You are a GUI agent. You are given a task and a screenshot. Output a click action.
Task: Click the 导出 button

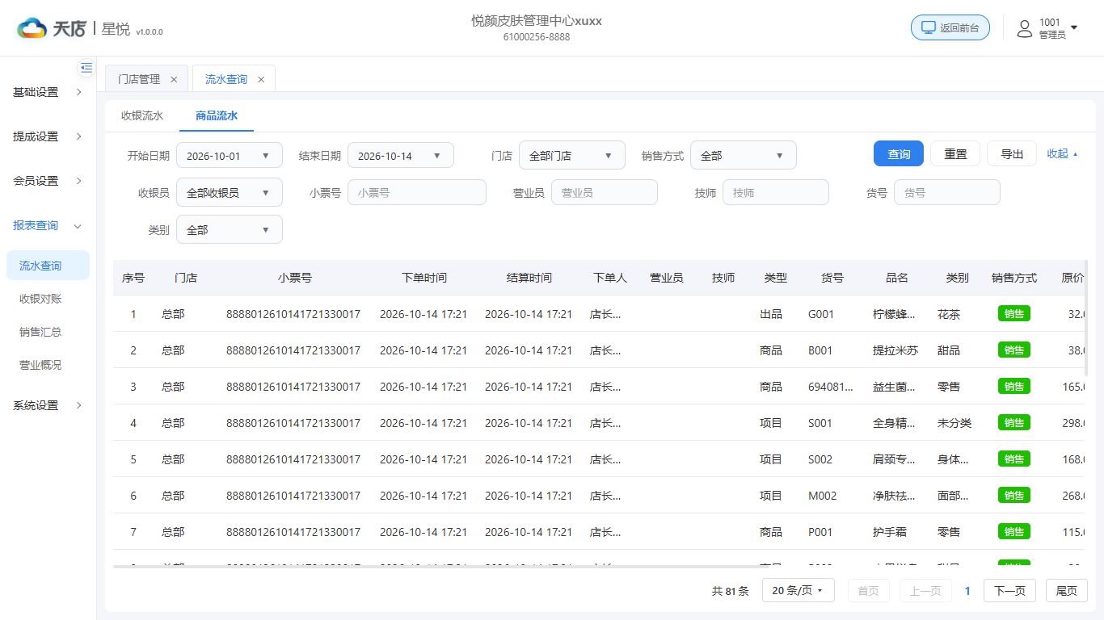[x=1012, y=153]
